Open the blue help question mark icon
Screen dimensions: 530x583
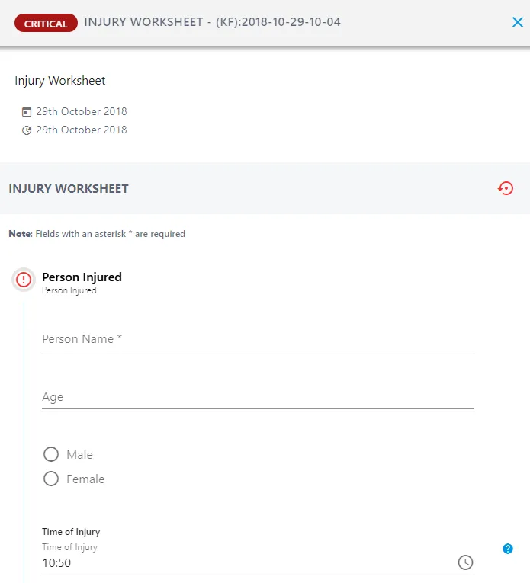(508, 549)
